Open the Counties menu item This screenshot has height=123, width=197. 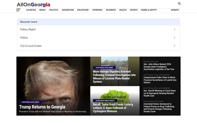(x=31, y=10)
